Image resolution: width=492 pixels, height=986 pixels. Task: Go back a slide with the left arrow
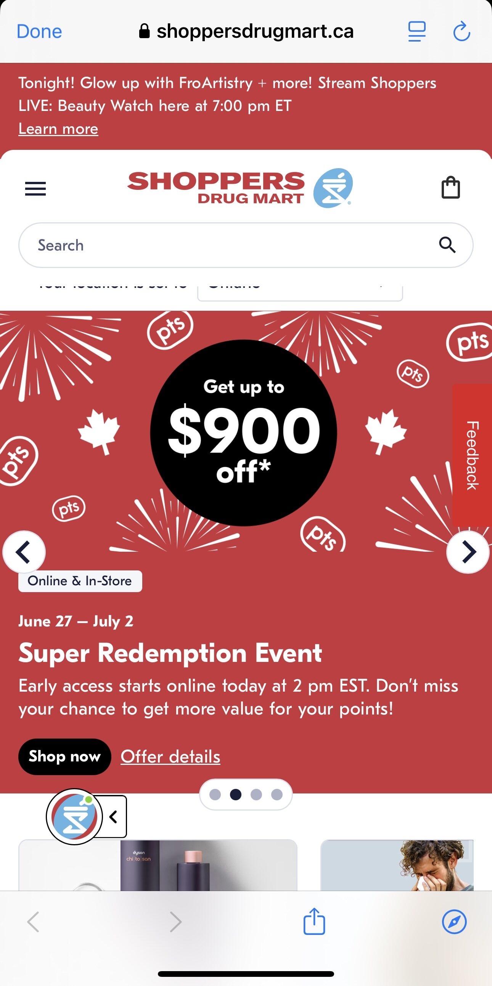(x=24, y=552)
